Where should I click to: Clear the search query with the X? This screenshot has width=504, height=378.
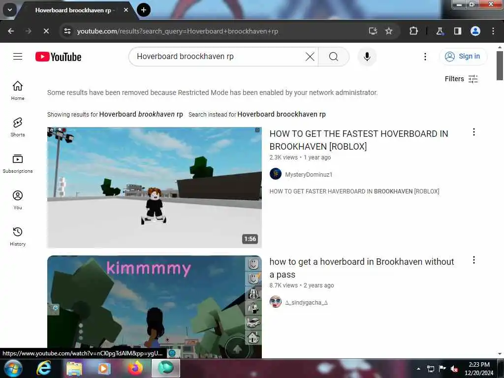[x=310, y=57]
